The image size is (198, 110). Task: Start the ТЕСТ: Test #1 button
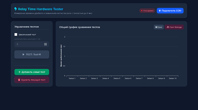(x=32, y=54)
